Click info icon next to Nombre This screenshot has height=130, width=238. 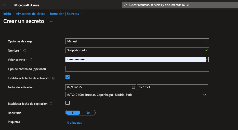pos(25,51)
